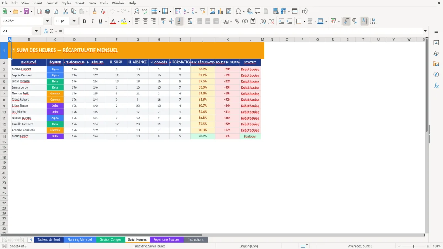This screenshot has height=249, width=443.
Task: Apply percent number format
Action: (237, 21)
